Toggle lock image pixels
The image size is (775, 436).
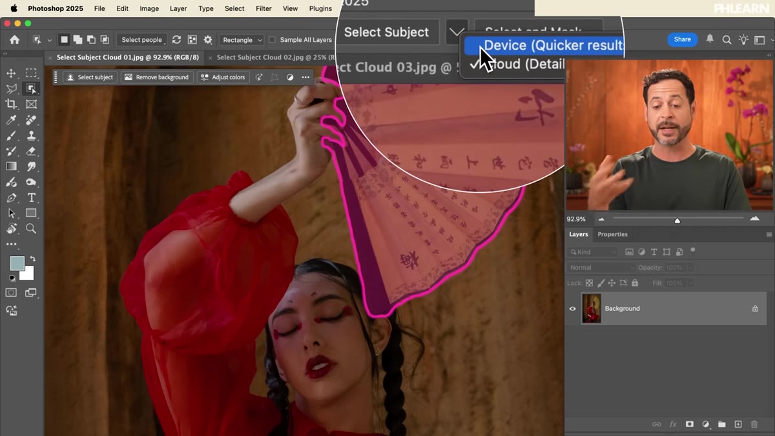pyautogui.click(x=600, y=283)
